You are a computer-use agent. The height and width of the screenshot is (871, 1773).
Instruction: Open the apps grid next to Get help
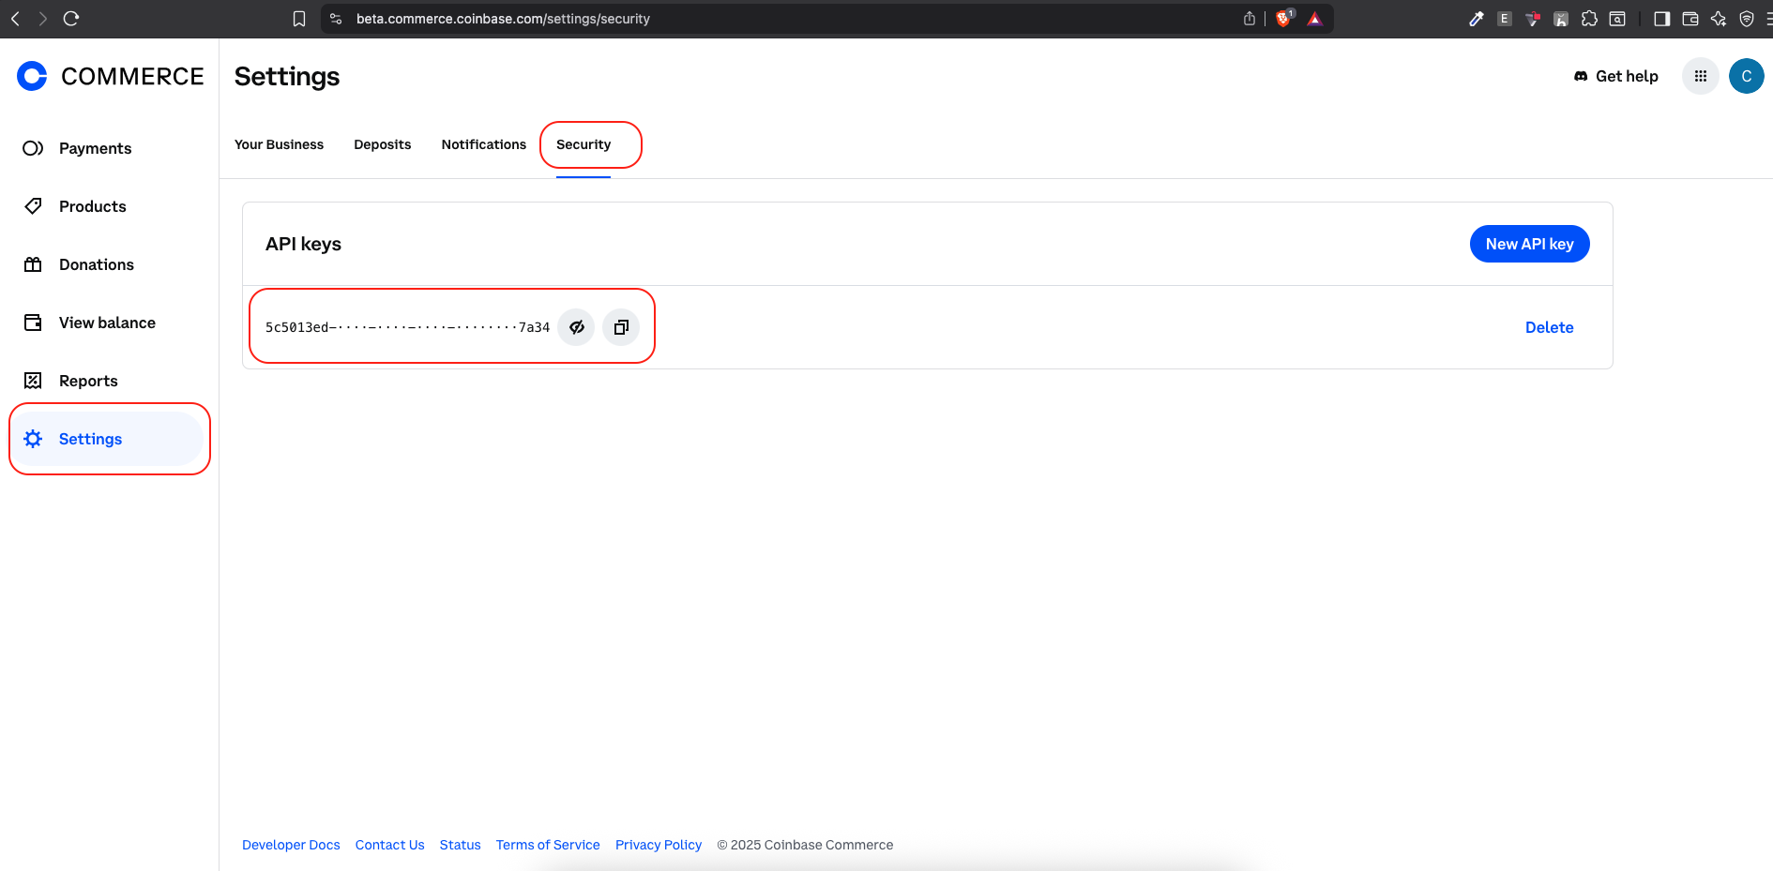coord(1700,76)
